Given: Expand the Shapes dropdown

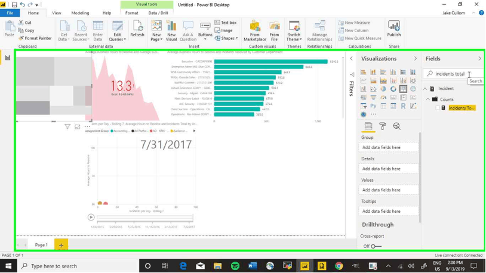Looking at the screenshot, I should pos(226,38).
